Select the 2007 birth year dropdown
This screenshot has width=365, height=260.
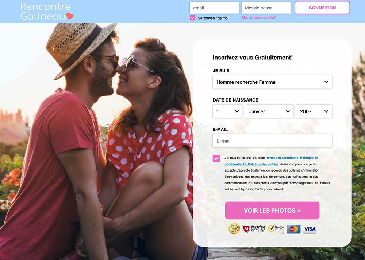click(x=314, y=111)
